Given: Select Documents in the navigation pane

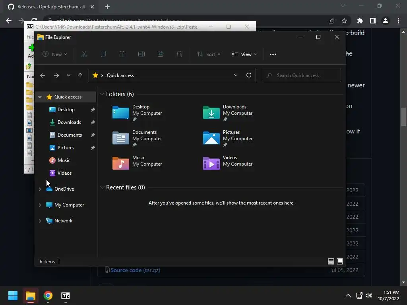Looking at the screenshot, I should click(69, 135).
